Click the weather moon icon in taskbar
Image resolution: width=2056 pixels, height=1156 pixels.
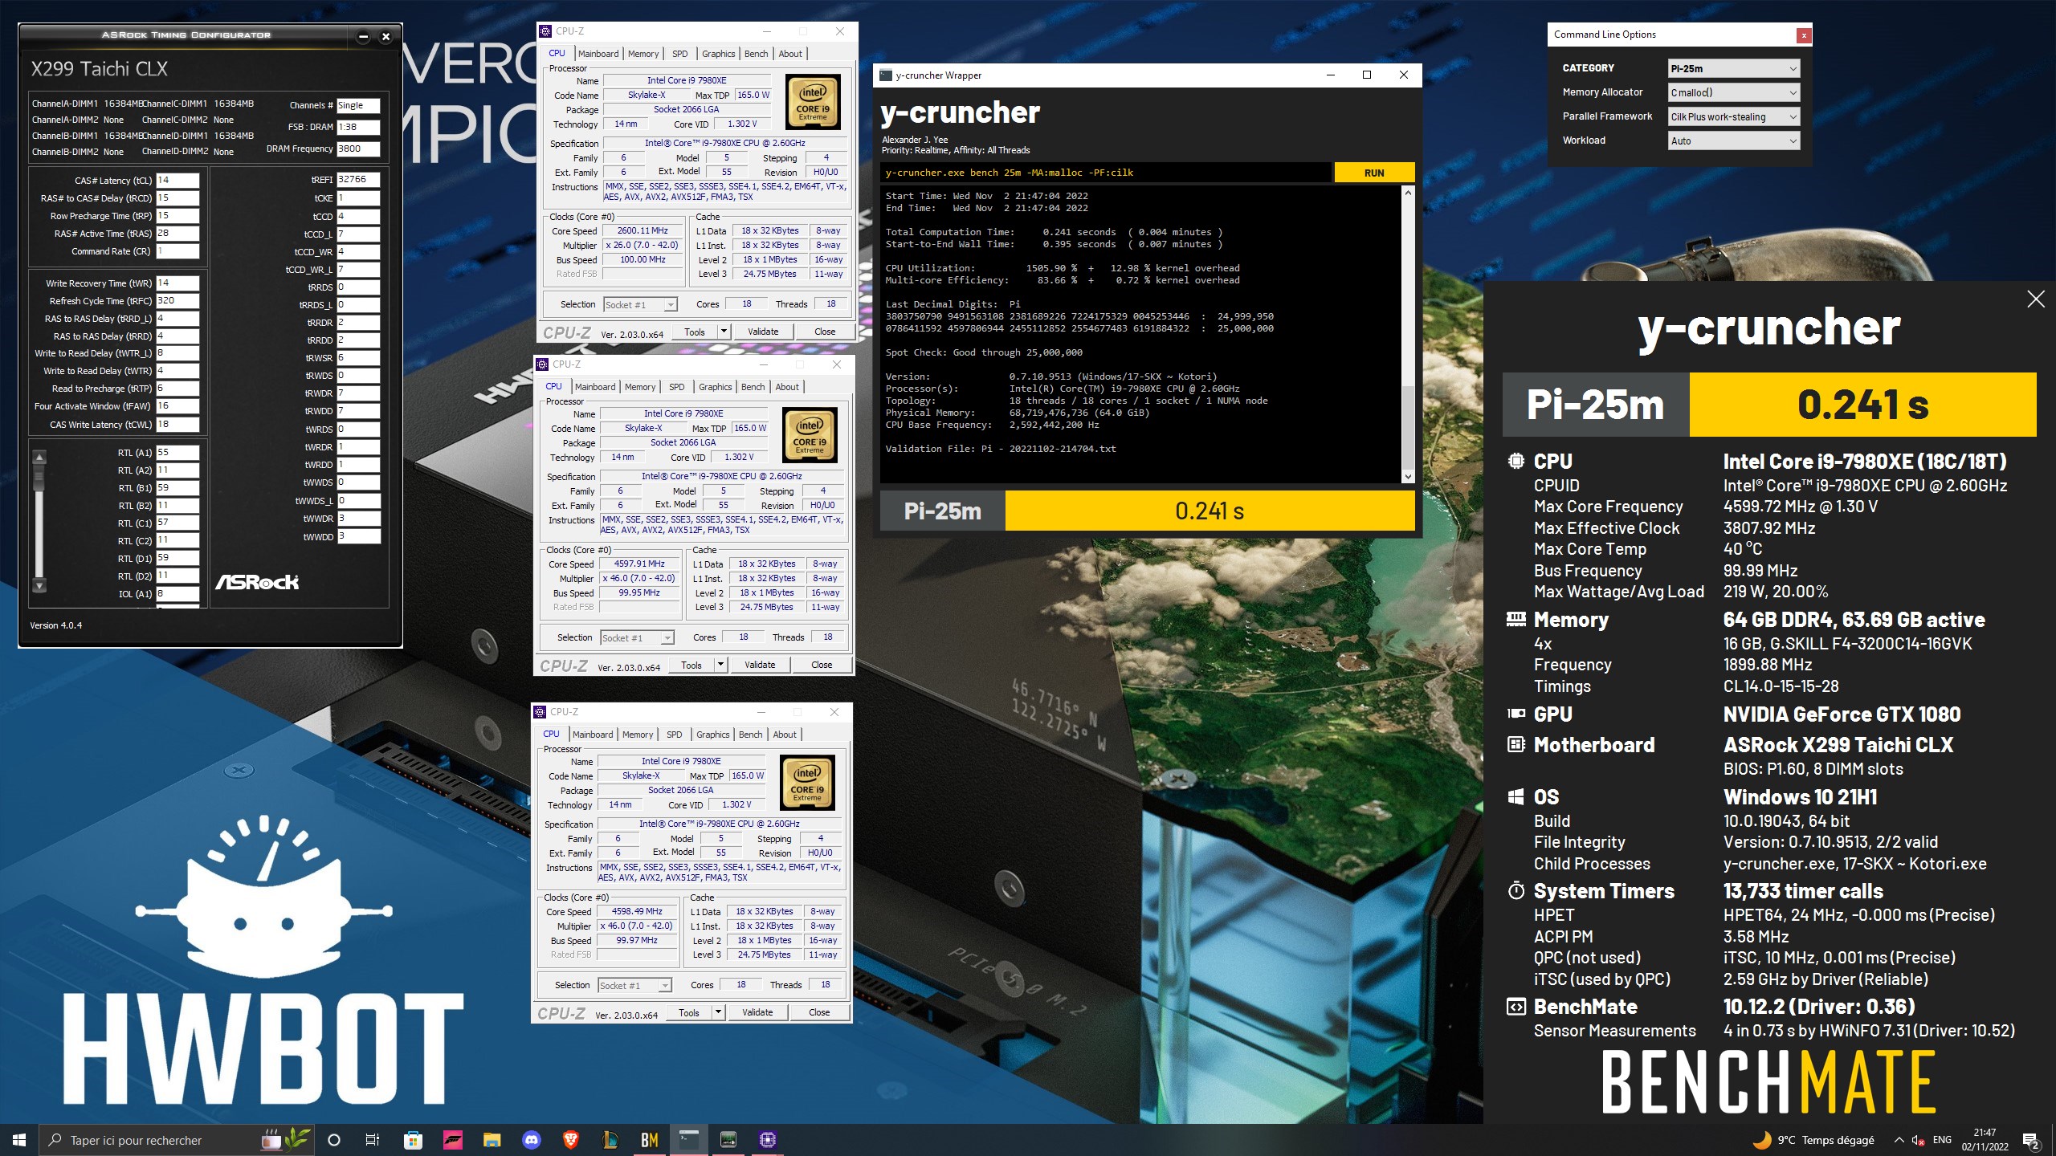pos(1761,1140)
